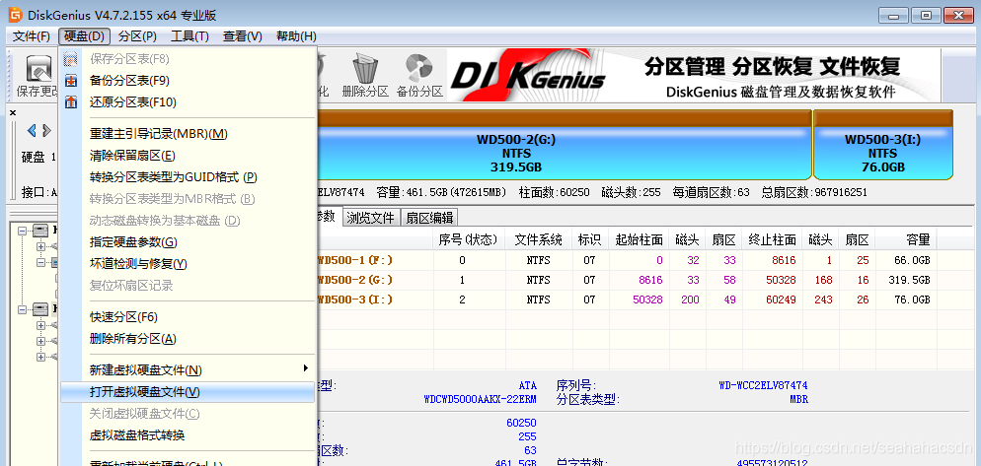Open the 新建虚拟硬盘文件(N) submenu arrow
Screen dimensions: 981x466
tap(306, 367)
